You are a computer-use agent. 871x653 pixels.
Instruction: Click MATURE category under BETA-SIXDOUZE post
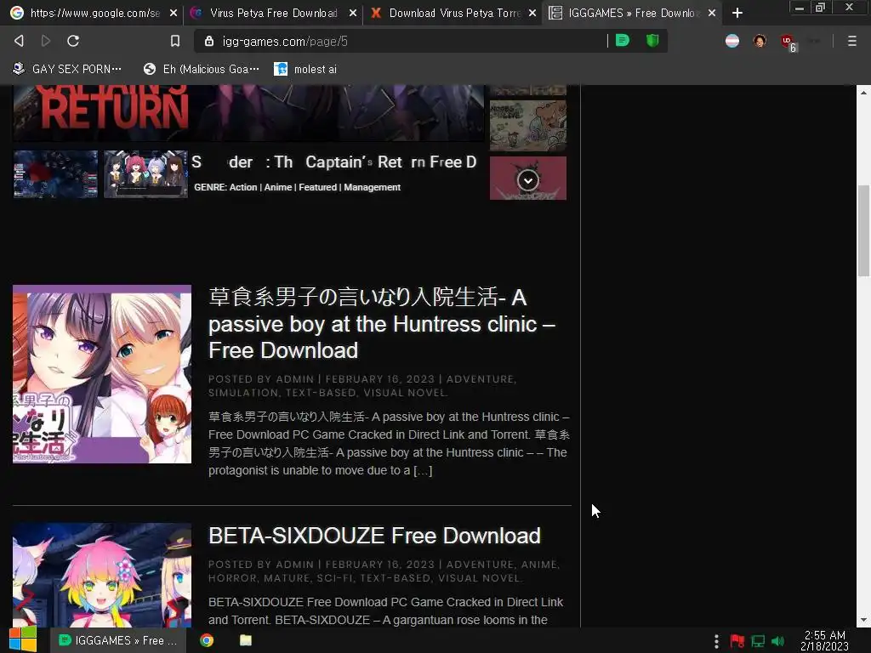287,578
